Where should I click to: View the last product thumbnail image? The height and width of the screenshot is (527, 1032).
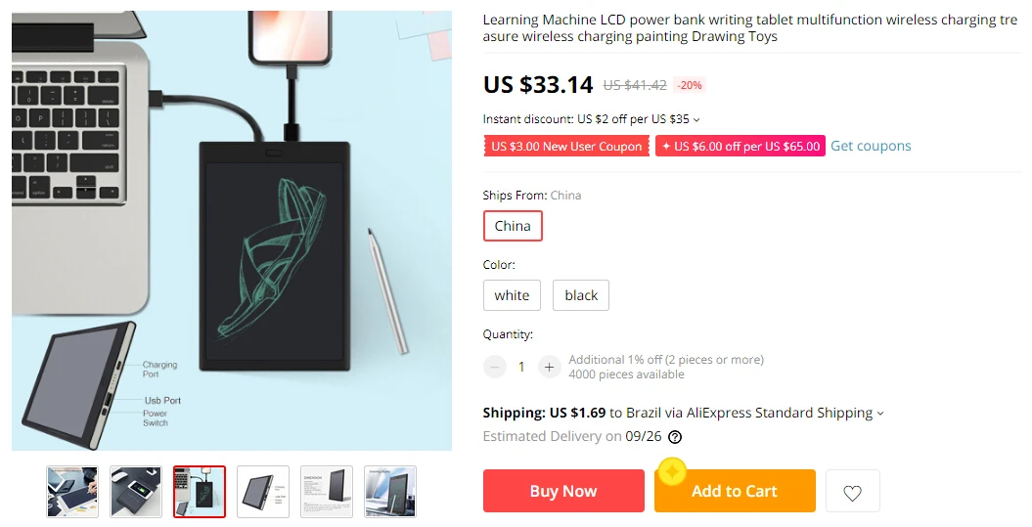(390, 492)
